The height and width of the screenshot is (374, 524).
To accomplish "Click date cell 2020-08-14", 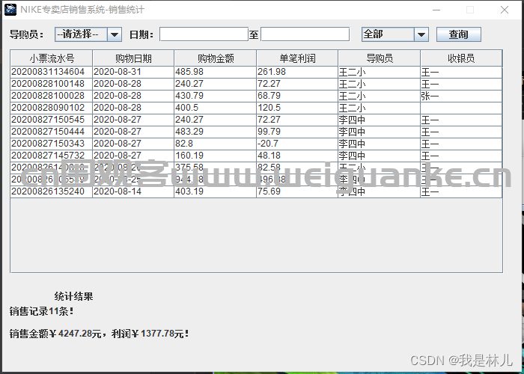I will point(133,191).
